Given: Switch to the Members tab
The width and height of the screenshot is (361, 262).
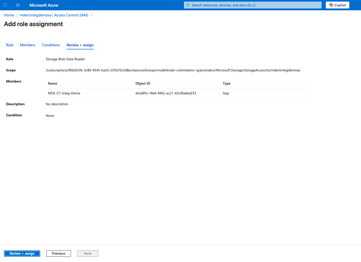Looking at the screenshot, I should pos(28,45).
